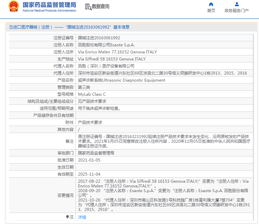Select registration number 国械注进20163061992 value

(x=99, y=38)
